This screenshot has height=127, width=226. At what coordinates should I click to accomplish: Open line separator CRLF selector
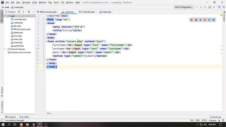click(197, 120)
